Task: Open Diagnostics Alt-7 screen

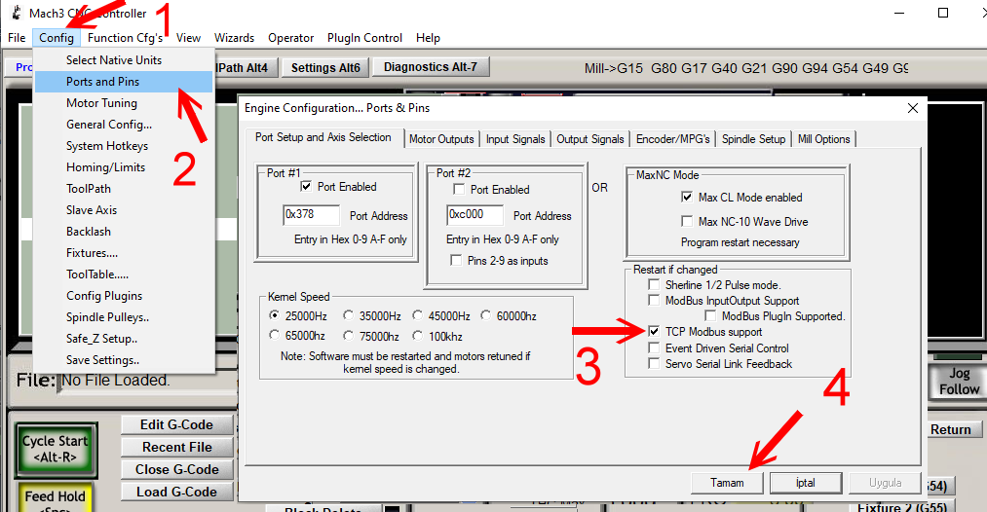Action: click(x=431, y=66)
